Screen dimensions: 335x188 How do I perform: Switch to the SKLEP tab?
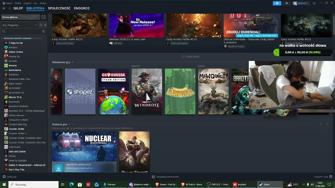click(18, 8)
